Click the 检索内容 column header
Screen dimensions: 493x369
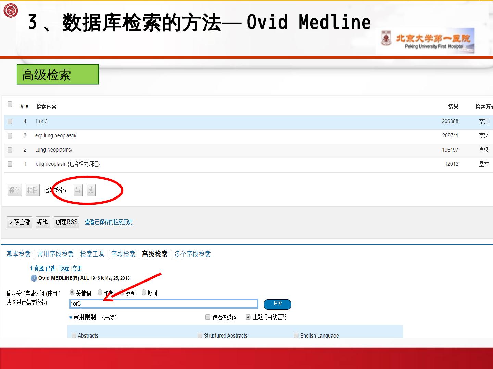[x=47, y=107]
